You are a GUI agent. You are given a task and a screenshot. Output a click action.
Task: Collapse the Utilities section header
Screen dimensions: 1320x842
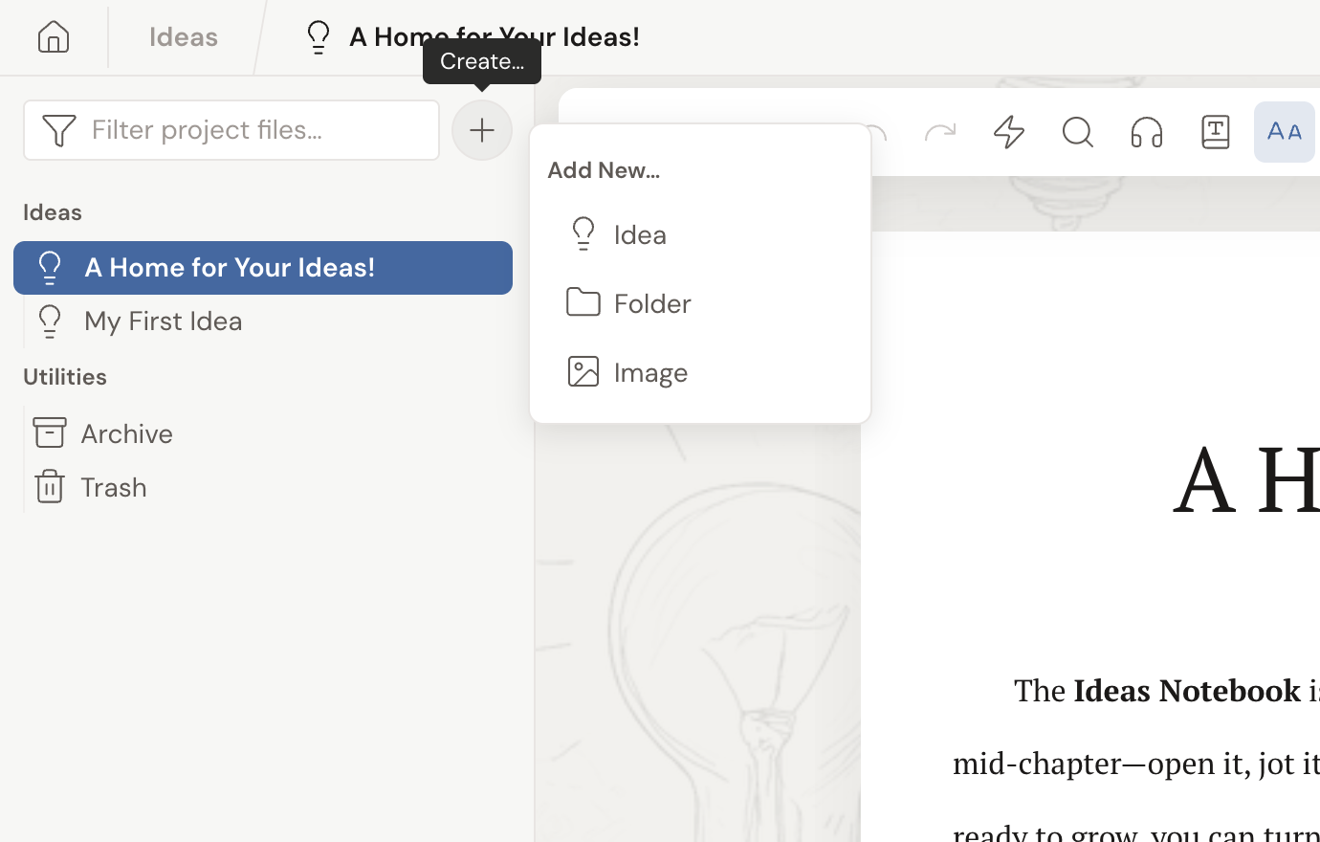click(x=65, y=377)
